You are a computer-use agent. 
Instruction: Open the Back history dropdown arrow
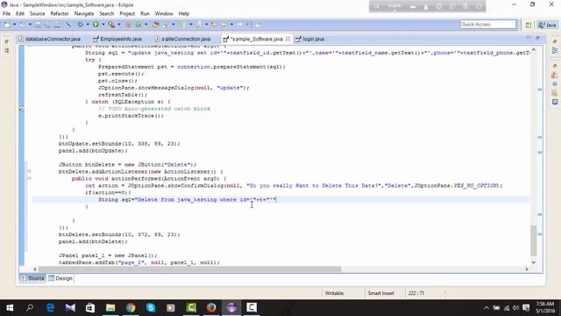(231, 25)
